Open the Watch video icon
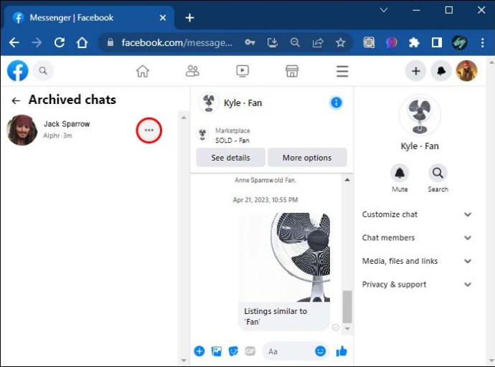This screenshot has width=495, height=367. [242, 71]
